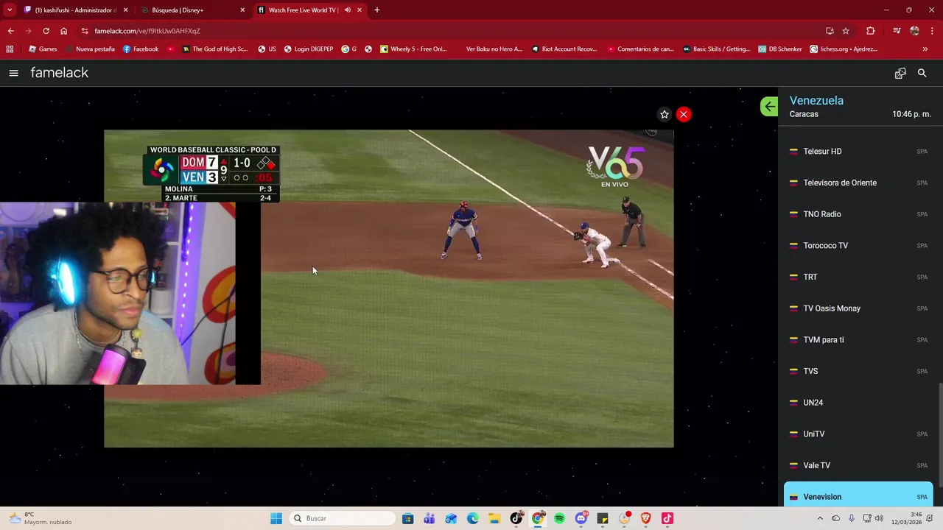Click the taskbar microphone tray icon
This screenshot has width=943, height=530.
click(x=852, y=518)
